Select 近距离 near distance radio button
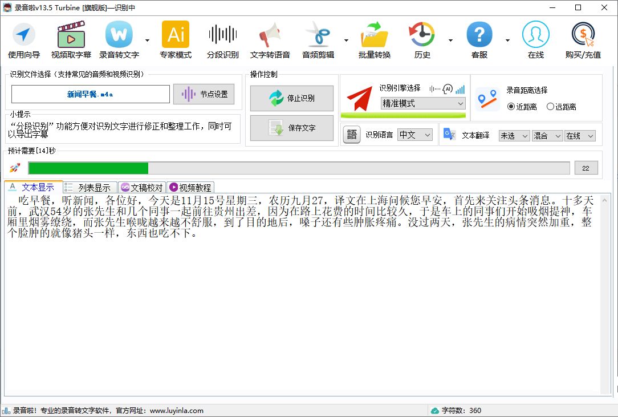 [511, 107]
